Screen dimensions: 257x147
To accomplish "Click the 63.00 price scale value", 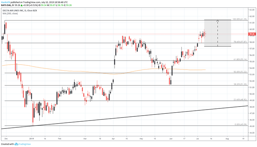I will [x=252, y=10].
